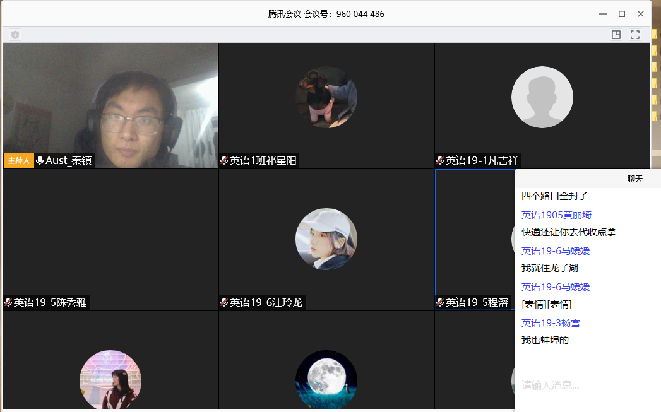Click sender name 英语19-3杨雪 in chat
Screen dimensions: 661x412
551,323
